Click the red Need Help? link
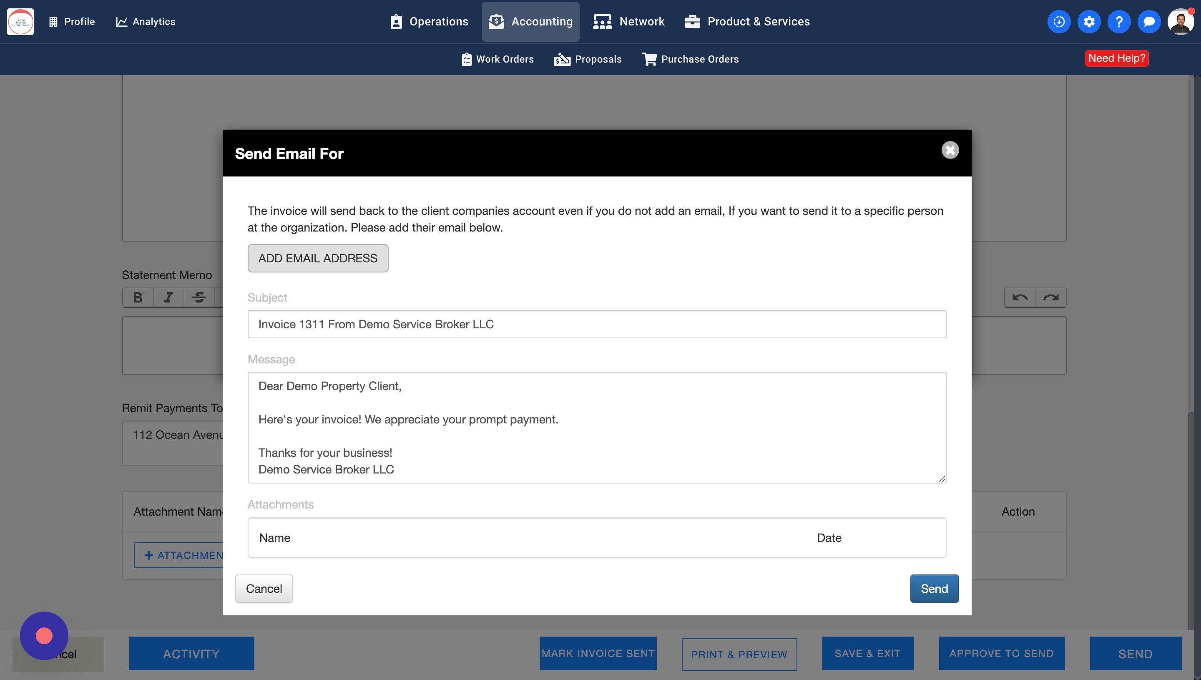This screenshot has width=1201, height=680. pos(1116,58)
